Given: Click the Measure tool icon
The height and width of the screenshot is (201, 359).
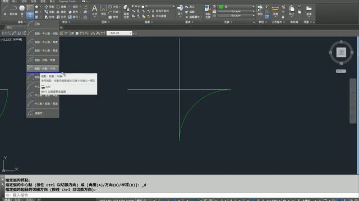Looking at the screenshot, I should 275,10.
